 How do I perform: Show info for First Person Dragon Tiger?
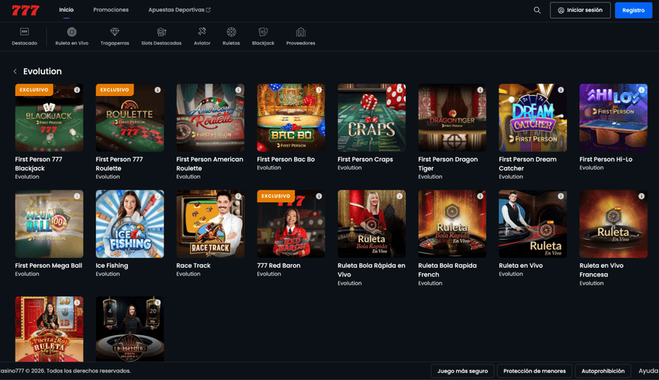coord(480,90)
